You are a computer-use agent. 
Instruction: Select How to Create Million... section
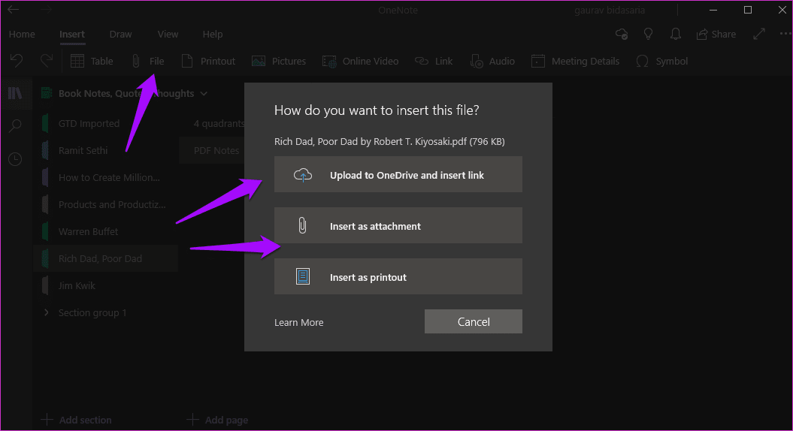tap(106, 177)
